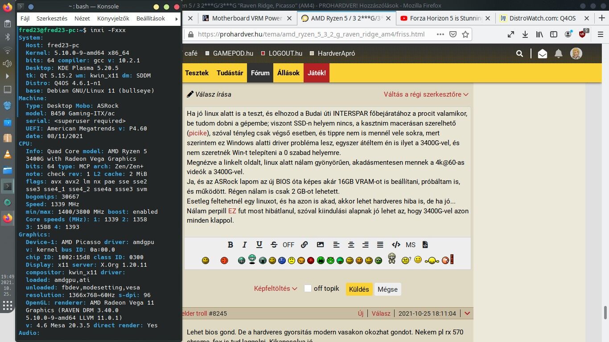609x342 pixels.
Task: Open Játék! section in site navigation
Action: pyautogui.click(x=317, y=73)
